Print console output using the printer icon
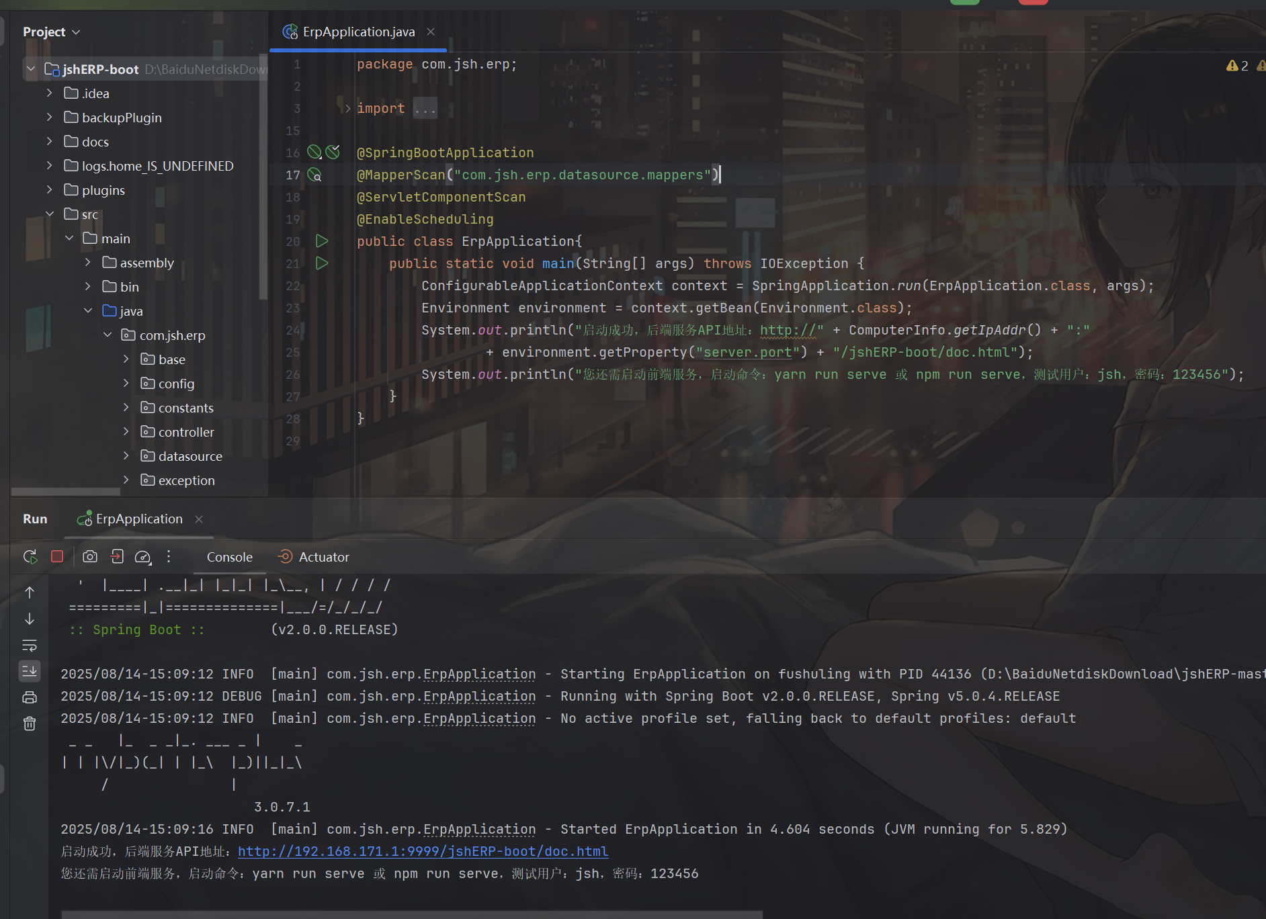The image size is (1266, 919). pyautogui.click(x=30, y=697)
